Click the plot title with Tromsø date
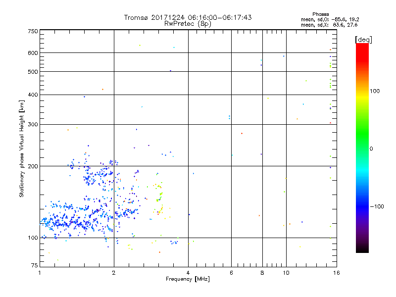The width and height of the screenshot is (396, 297). [x=188, y=17]
